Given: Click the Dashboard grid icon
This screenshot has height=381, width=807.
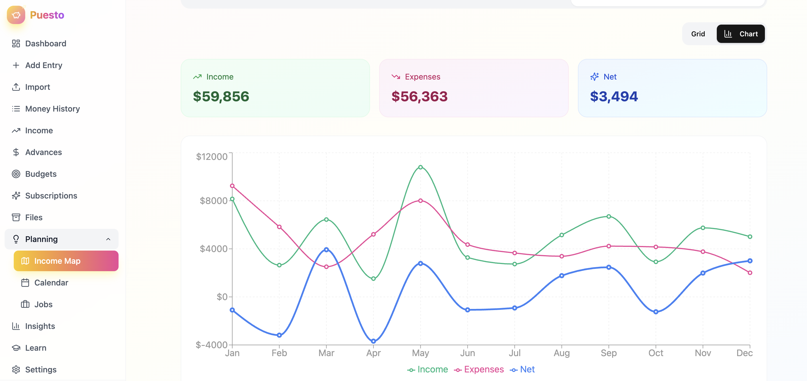Looking at the screenshot, I should 16,43.
